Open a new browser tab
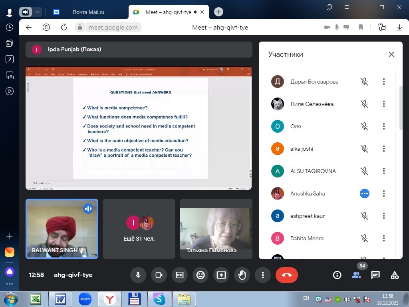Image resolution: width=409 pixels, height=307 pixels. [x=218, y=12]
